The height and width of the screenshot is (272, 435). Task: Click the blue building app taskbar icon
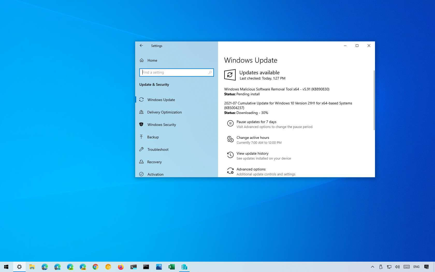pyautogui.click(x=184, y=267)
